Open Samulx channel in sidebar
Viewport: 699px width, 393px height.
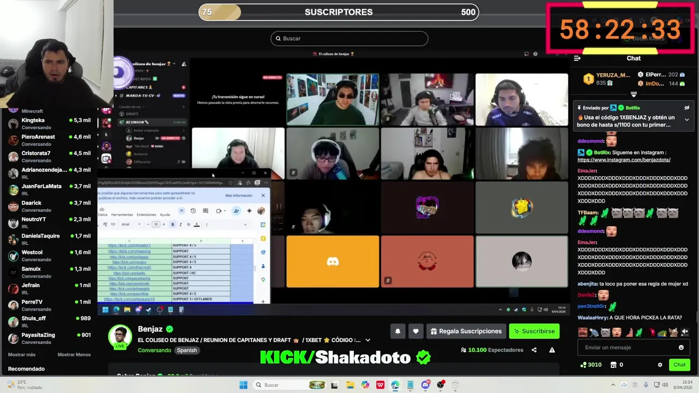(x=49, y=272)
